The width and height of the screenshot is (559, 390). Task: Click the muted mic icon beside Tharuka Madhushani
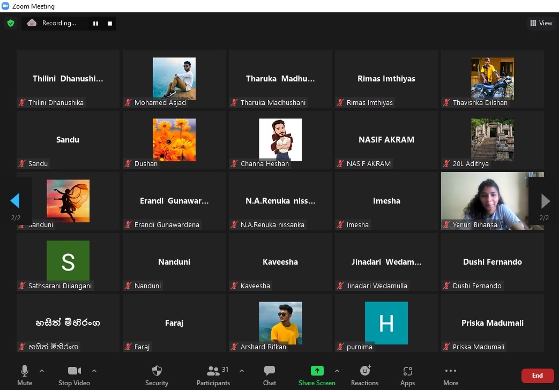234,103
